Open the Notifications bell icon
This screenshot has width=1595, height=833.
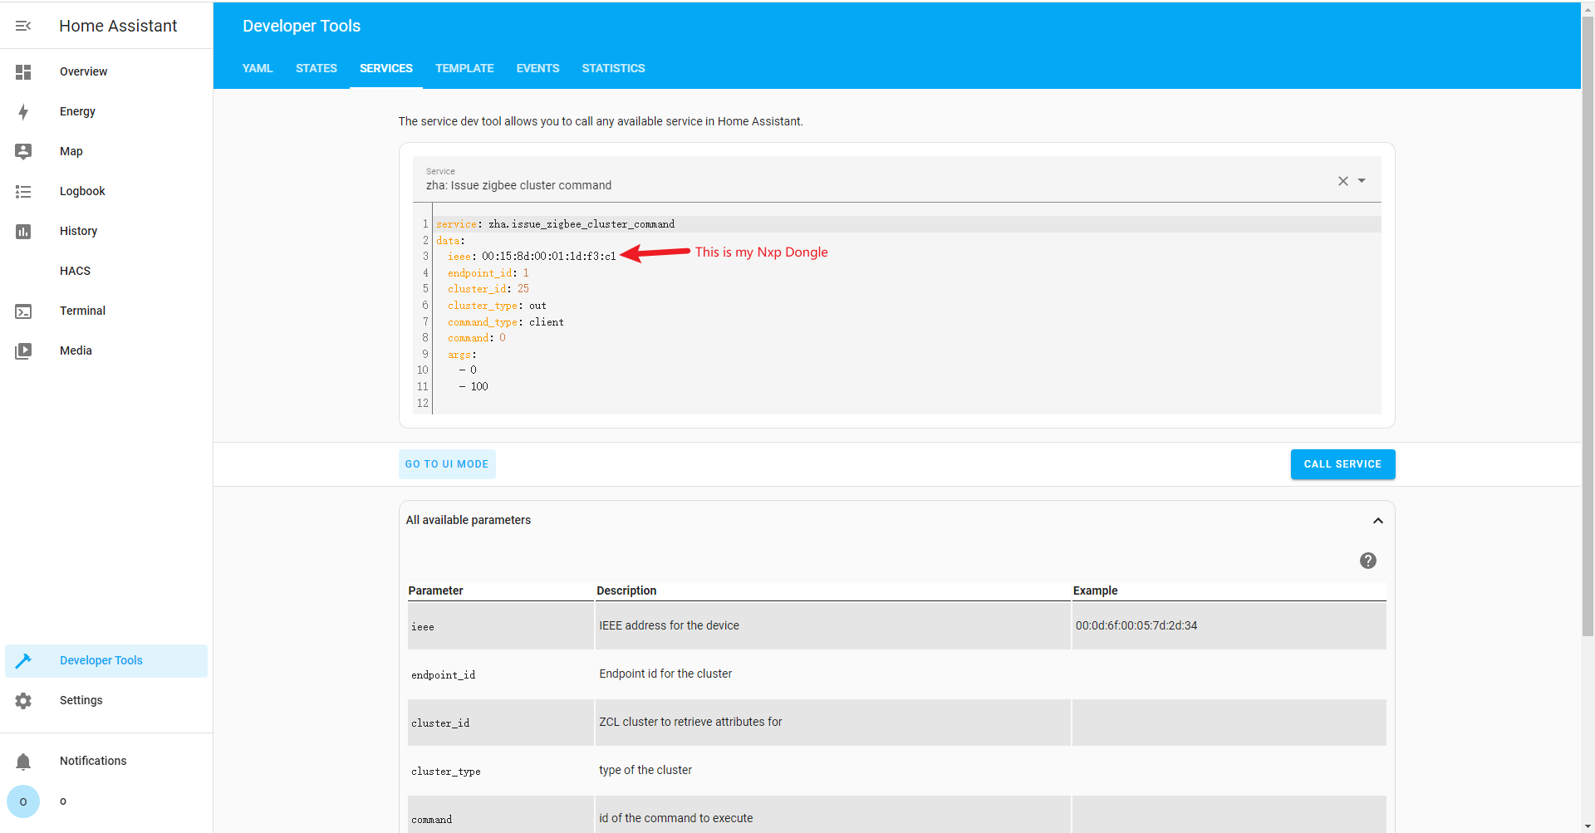click(23, 762)
